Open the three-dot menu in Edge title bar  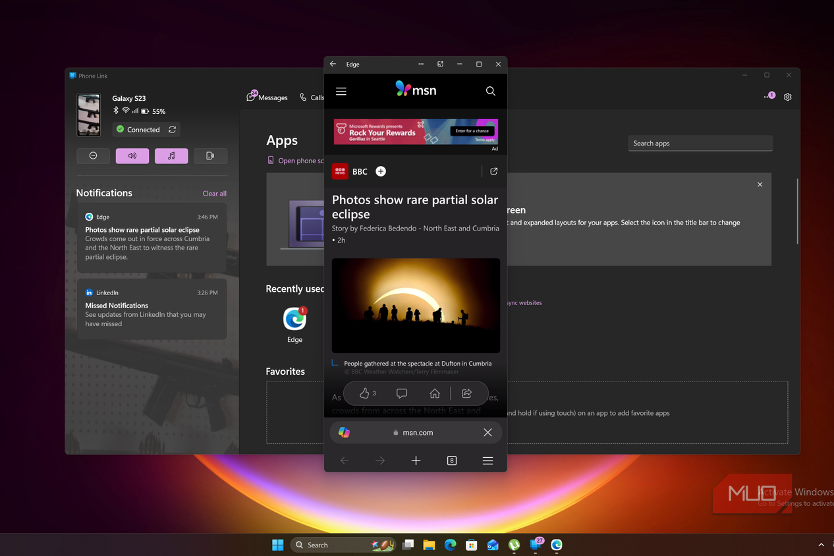click(421, 64)
